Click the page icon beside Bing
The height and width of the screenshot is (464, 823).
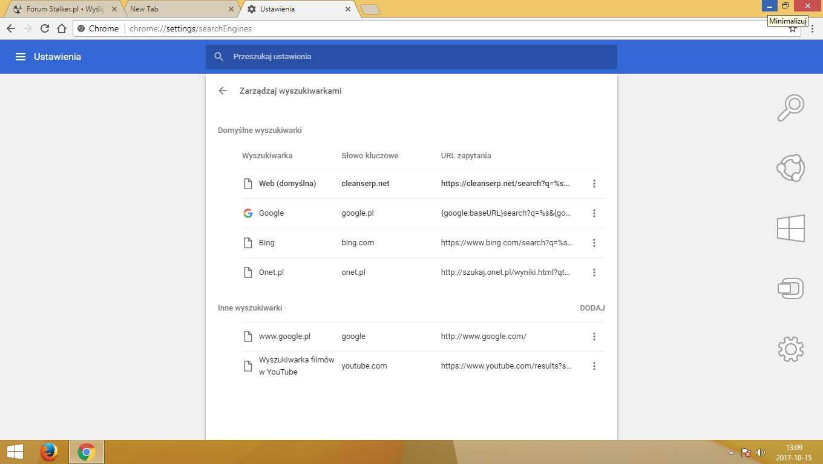coord(248,243)
